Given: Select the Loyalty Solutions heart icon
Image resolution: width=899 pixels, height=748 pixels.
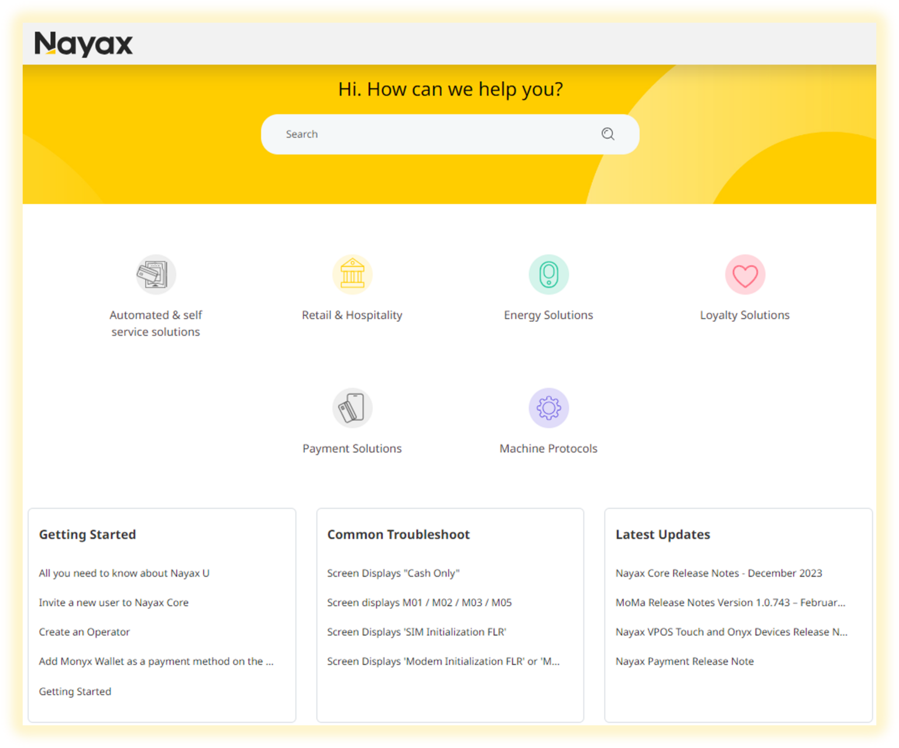Looking at the screenshot, I should coord(744,274).
